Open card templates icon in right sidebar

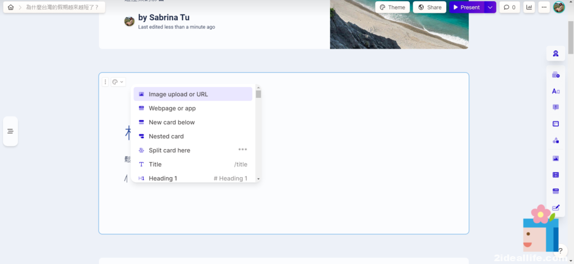[x=556, y=75]
